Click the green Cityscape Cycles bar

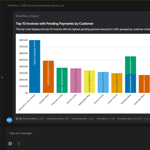[x=62, y=80]
